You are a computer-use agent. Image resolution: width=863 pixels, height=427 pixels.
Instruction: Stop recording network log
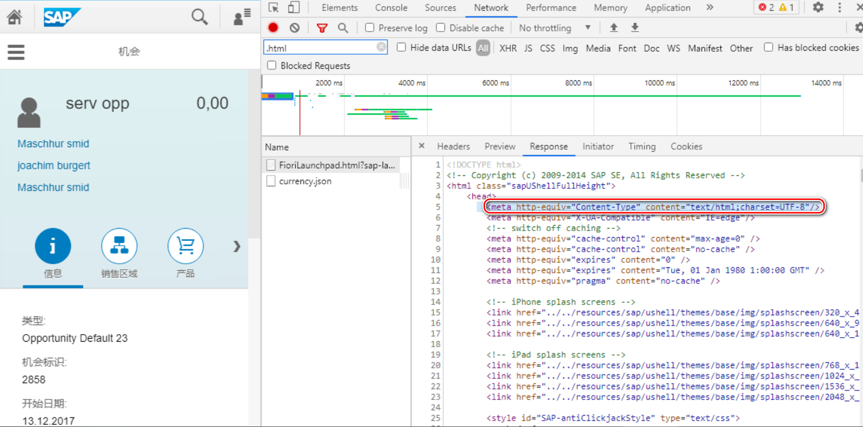pyautogui.click(x=273, y=28)
